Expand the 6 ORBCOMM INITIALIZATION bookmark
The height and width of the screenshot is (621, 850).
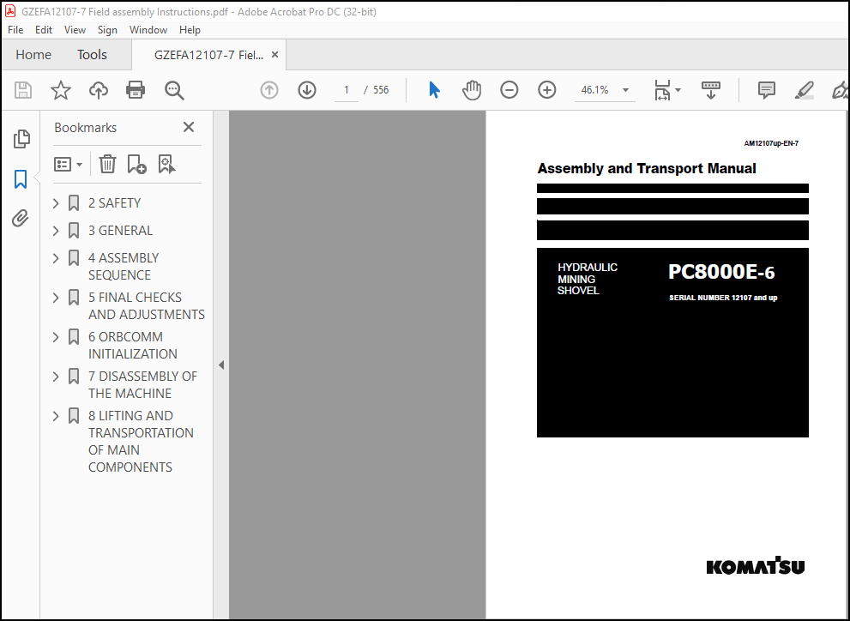tap(56, 337)
